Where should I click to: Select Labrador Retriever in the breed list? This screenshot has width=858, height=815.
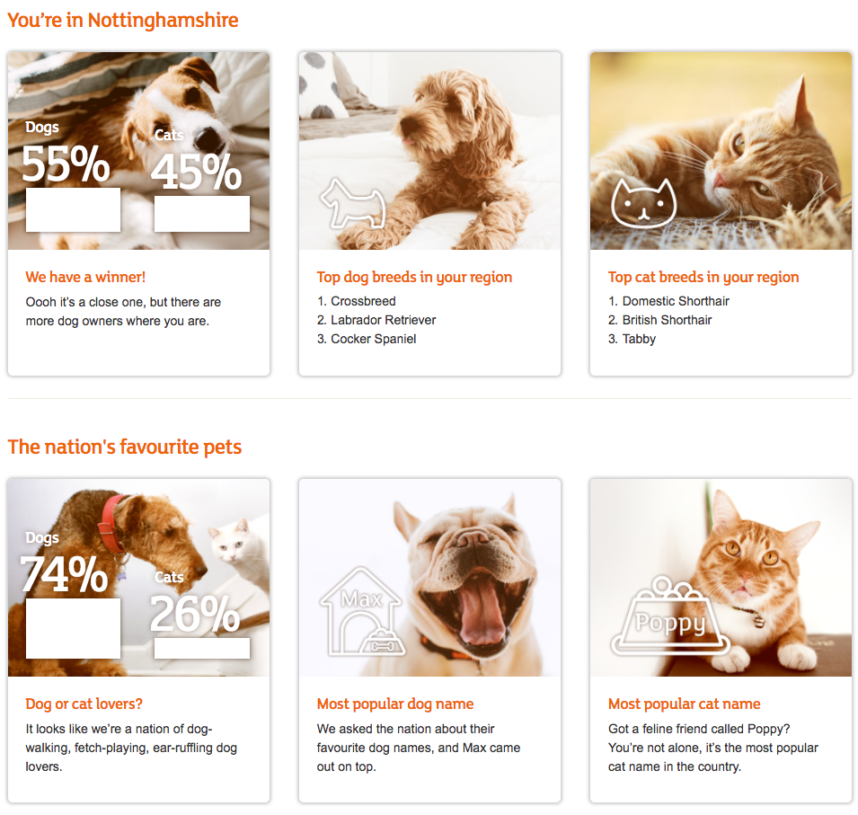(x=383, y=320)
